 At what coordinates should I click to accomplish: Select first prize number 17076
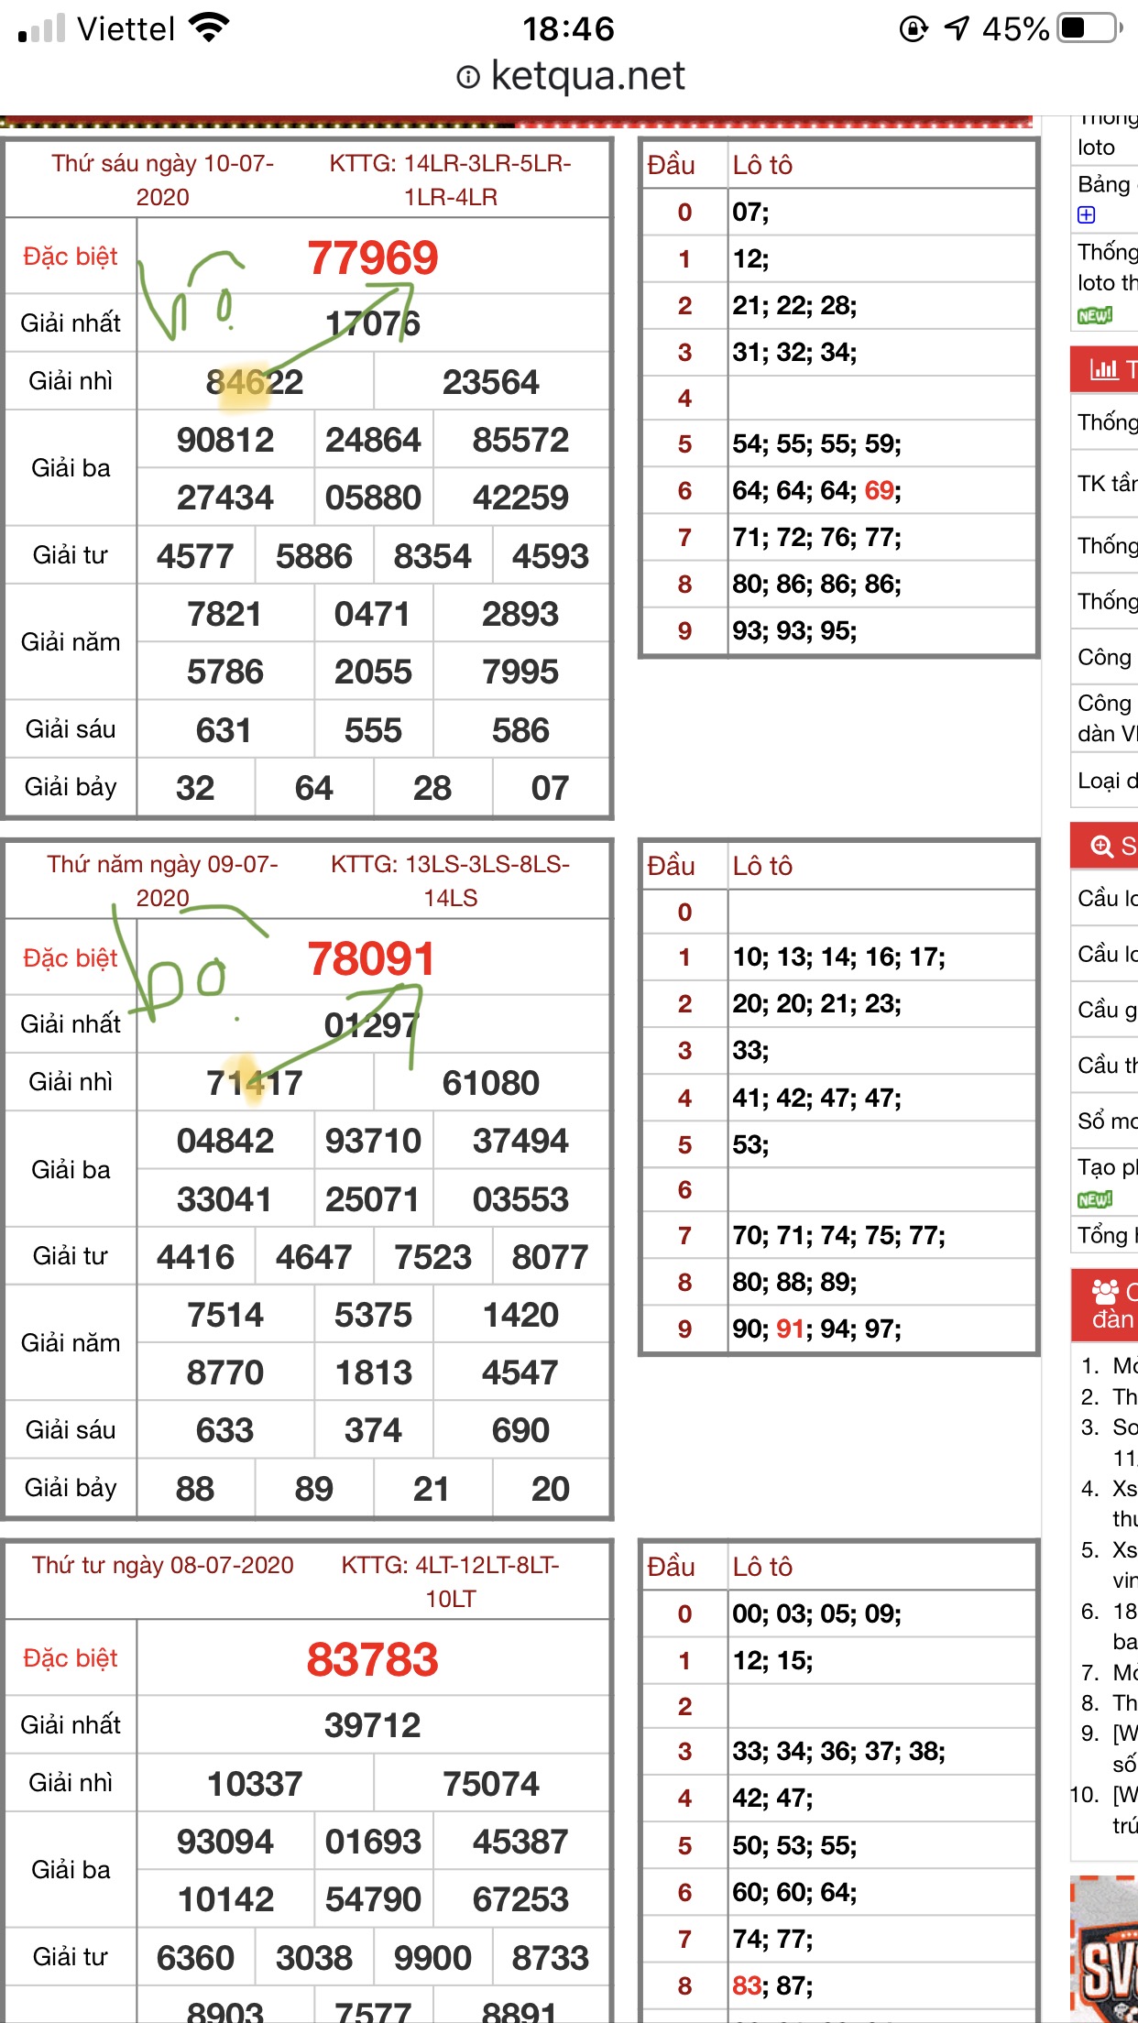click(x=373, y=323)
